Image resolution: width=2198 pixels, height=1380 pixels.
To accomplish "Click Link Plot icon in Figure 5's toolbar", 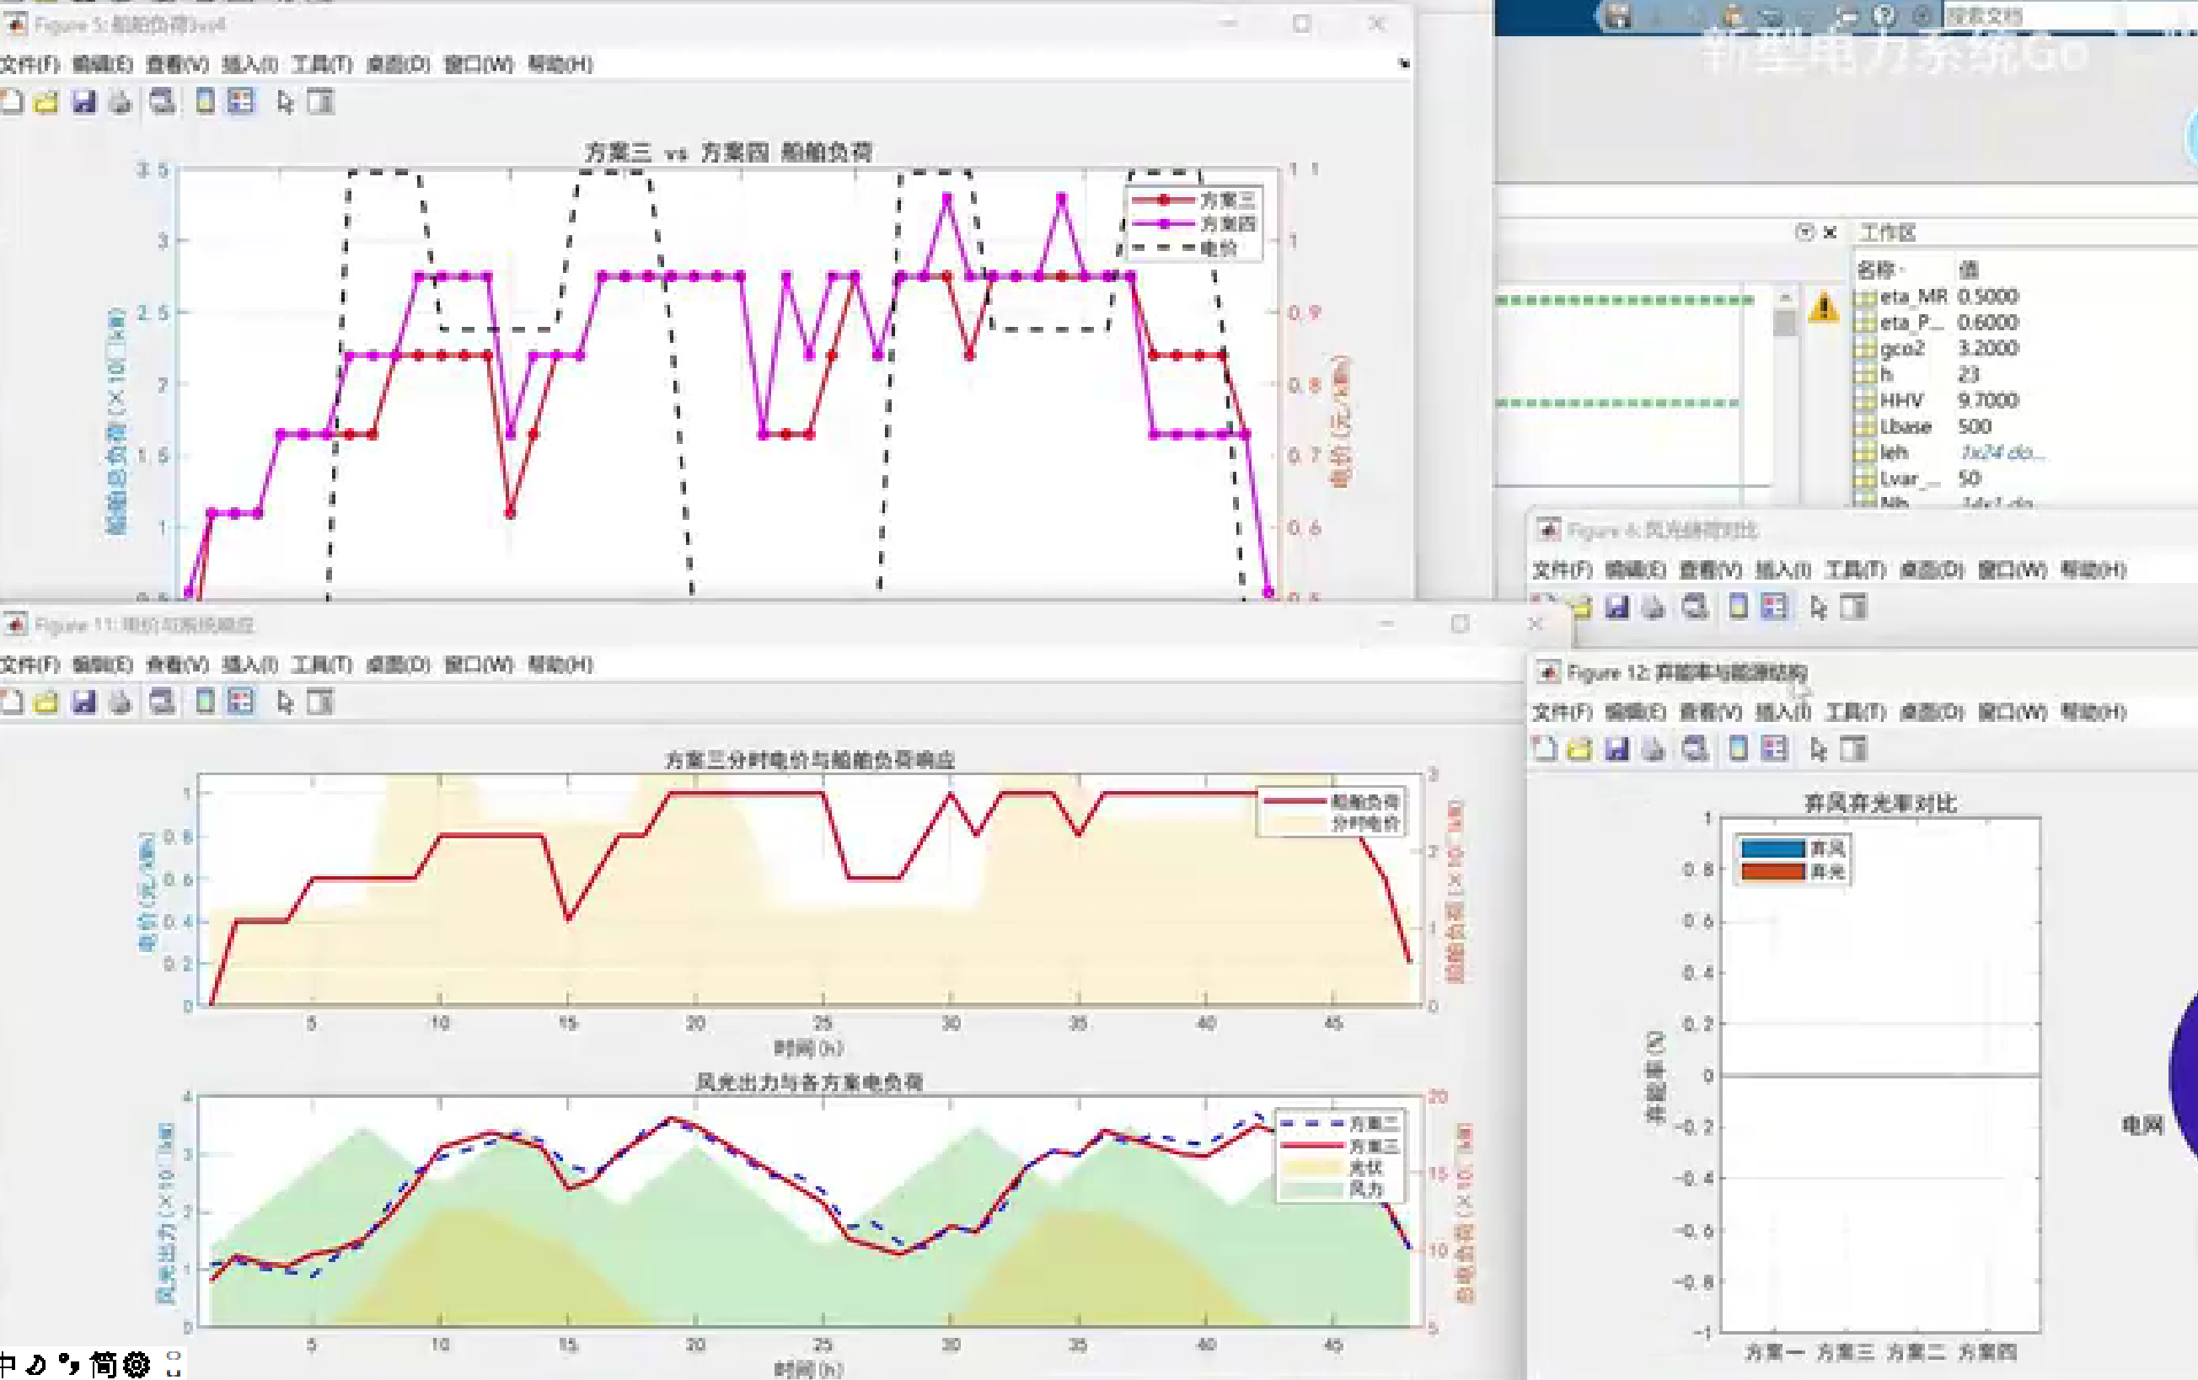I will click(x=163, y=102).
